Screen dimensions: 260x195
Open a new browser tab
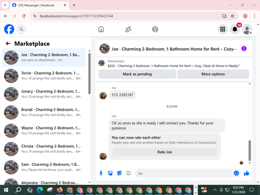click(74, 5)
